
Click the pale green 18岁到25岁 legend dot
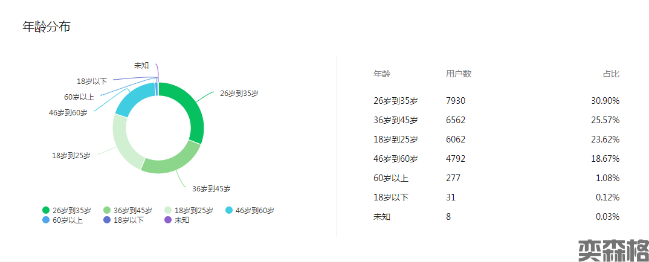(x=169, y=210)
